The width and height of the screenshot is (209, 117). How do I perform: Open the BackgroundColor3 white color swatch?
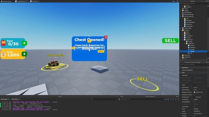tap(195, 92)
